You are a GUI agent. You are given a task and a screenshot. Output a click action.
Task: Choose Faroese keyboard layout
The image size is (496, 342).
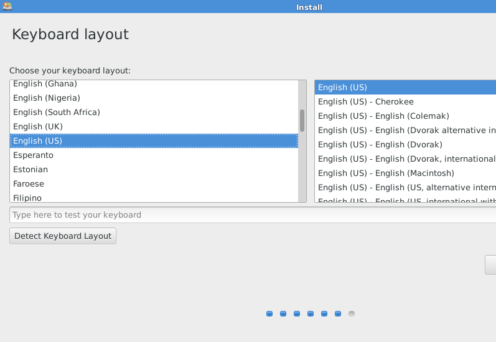pos(29,183)
